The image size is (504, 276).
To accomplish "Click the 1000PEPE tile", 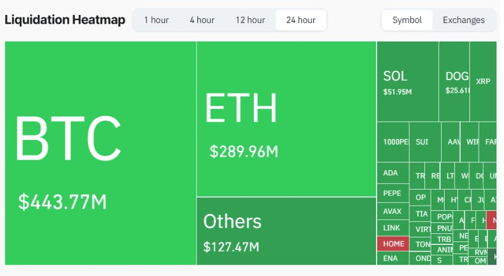I will point(393,142).
